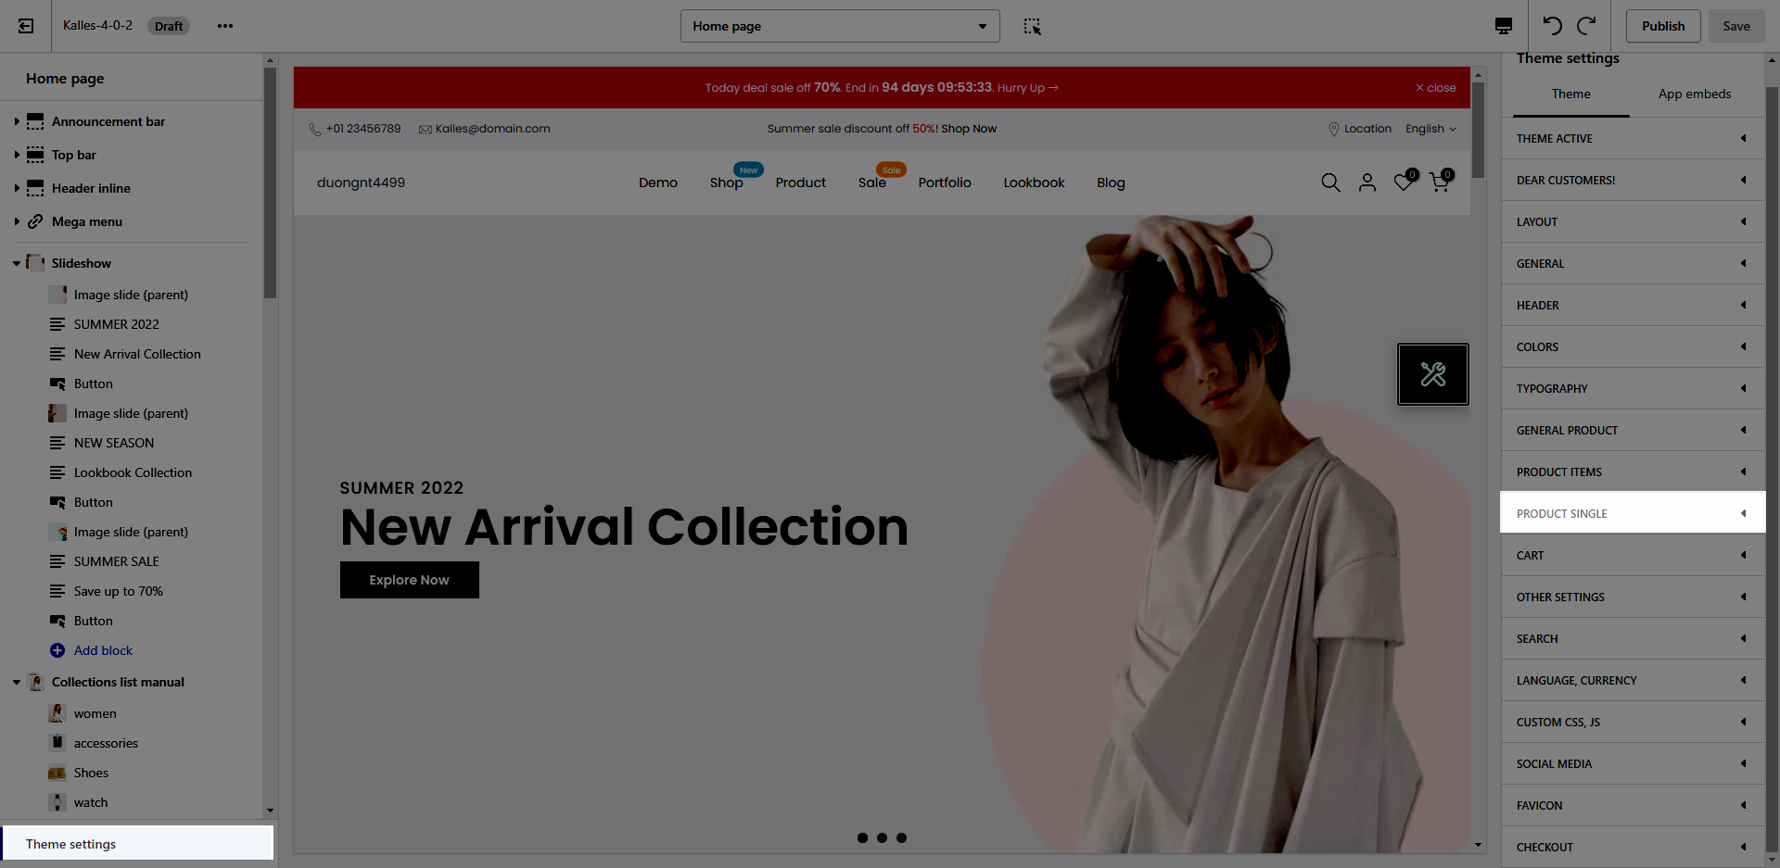Open the English language dropdown

[1430, 129]
